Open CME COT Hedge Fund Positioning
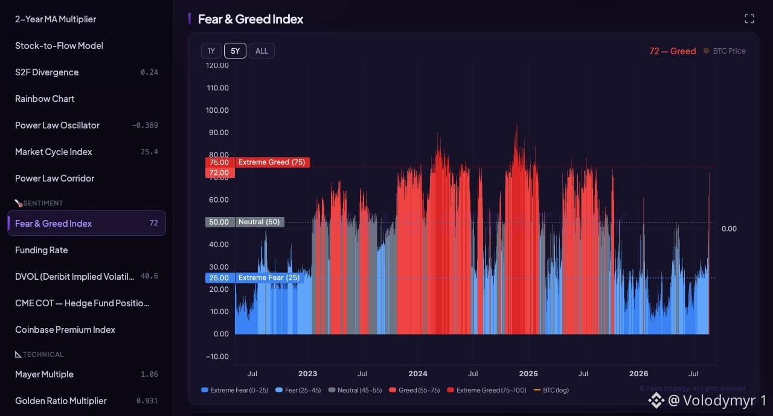This screenshot has width=773, height=416. (x=86, y=303)
